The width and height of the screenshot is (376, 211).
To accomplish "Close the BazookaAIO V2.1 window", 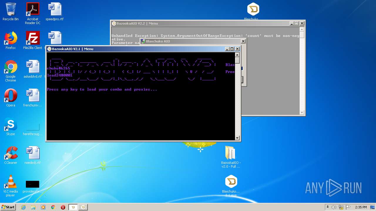I will tap(237, 49).
